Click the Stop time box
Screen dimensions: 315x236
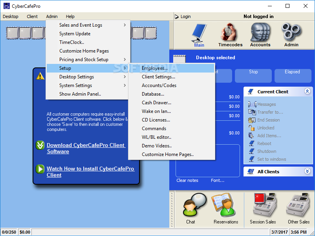[x=253, y=76]
